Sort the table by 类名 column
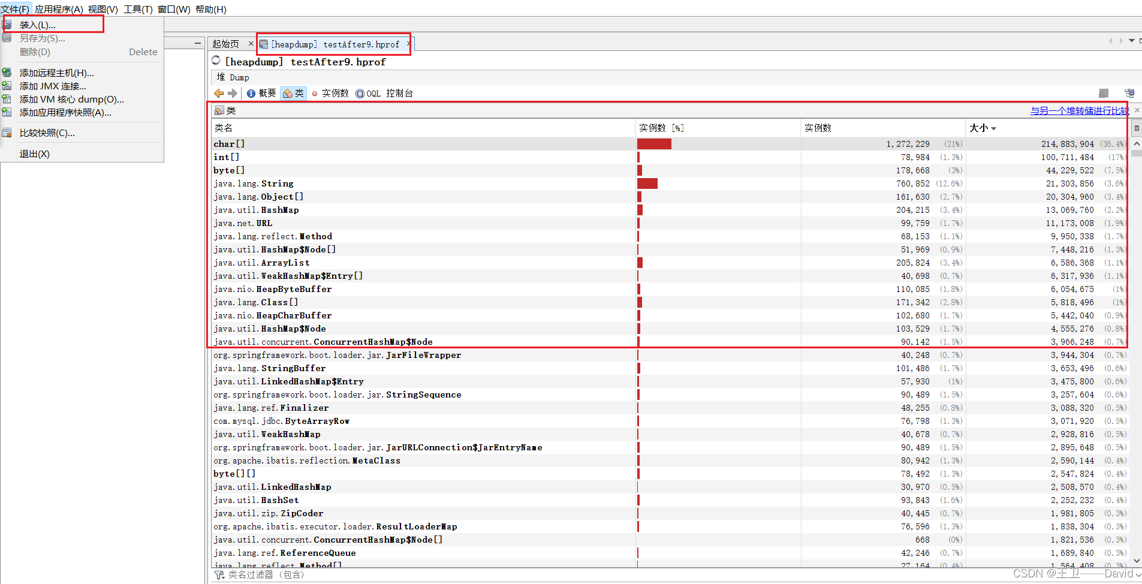1142x584 pixels. point(423,128)
